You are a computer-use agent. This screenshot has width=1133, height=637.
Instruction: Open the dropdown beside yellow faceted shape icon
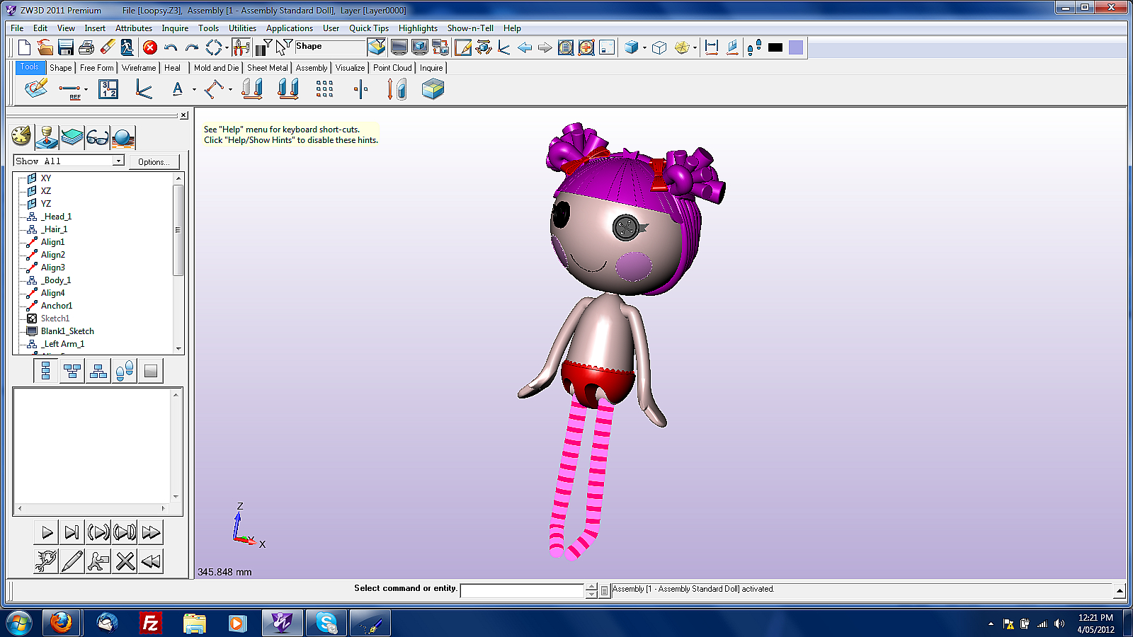click(695, 47)
